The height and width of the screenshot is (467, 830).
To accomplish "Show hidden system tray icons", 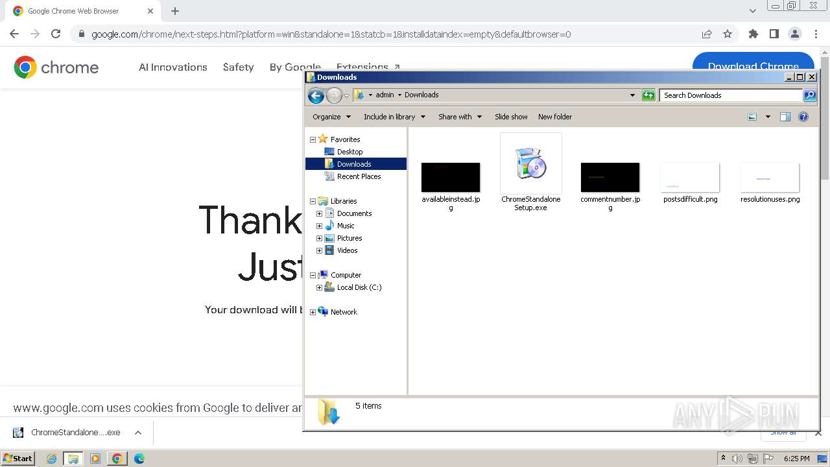I will point(723,458).
